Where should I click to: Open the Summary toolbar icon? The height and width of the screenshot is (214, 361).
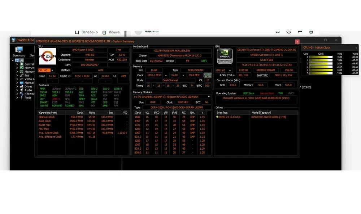19,51
